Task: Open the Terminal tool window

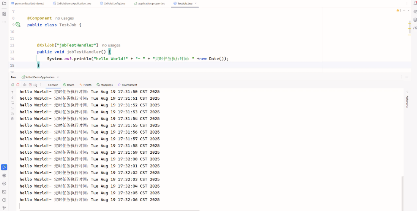Action: 4,192
